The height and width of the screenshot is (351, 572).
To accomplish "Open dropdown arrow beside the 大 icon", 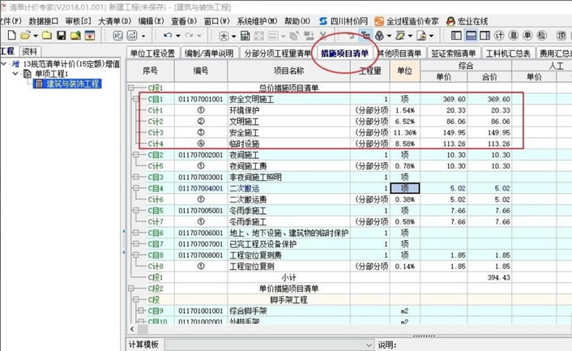I will 234,36.
